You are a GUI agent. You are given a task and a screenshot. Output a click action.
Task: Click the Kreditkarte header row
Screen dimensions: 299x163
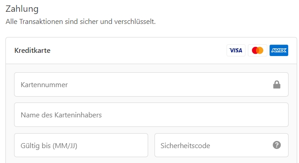click(151, 51)
